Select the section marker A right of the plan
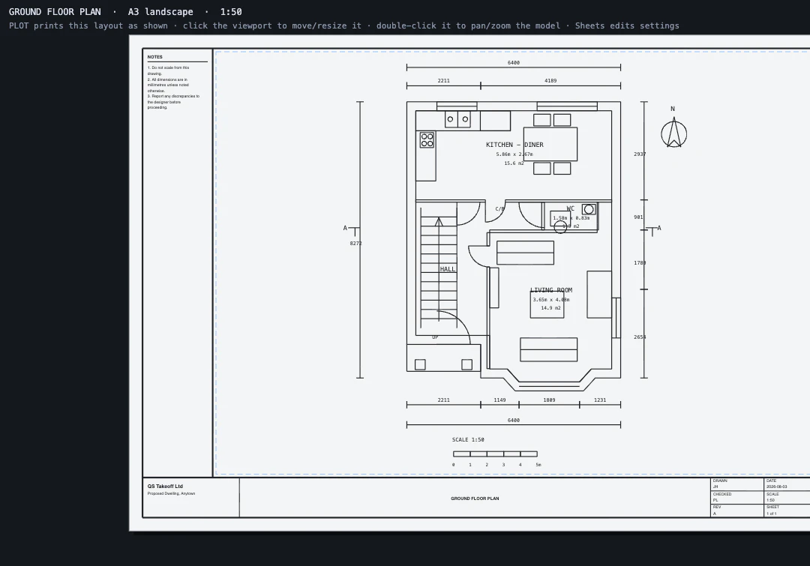The image size is (810, 566). pyautogui.click(x=653, y=230)
